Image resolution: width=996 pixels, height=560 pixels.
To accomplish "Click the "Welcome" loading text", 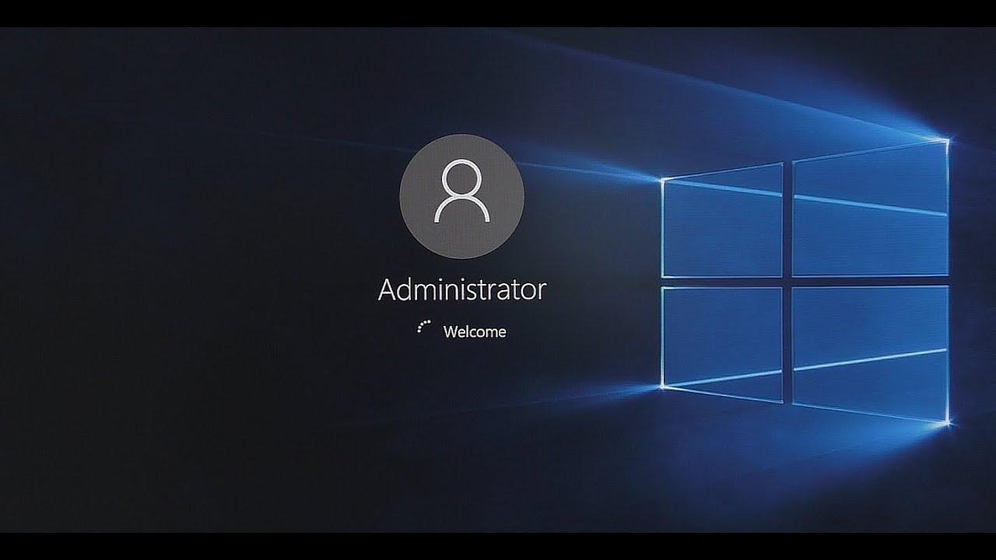I will pos(475,332).
